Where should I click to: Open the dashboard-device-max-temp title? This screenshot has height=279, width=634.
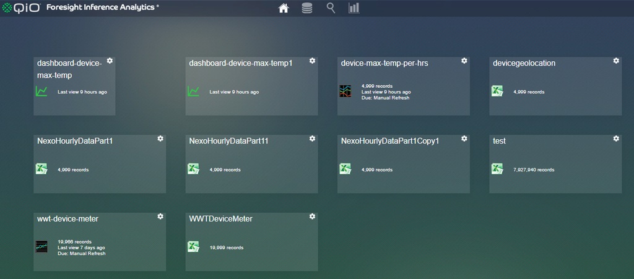(69, 69)
